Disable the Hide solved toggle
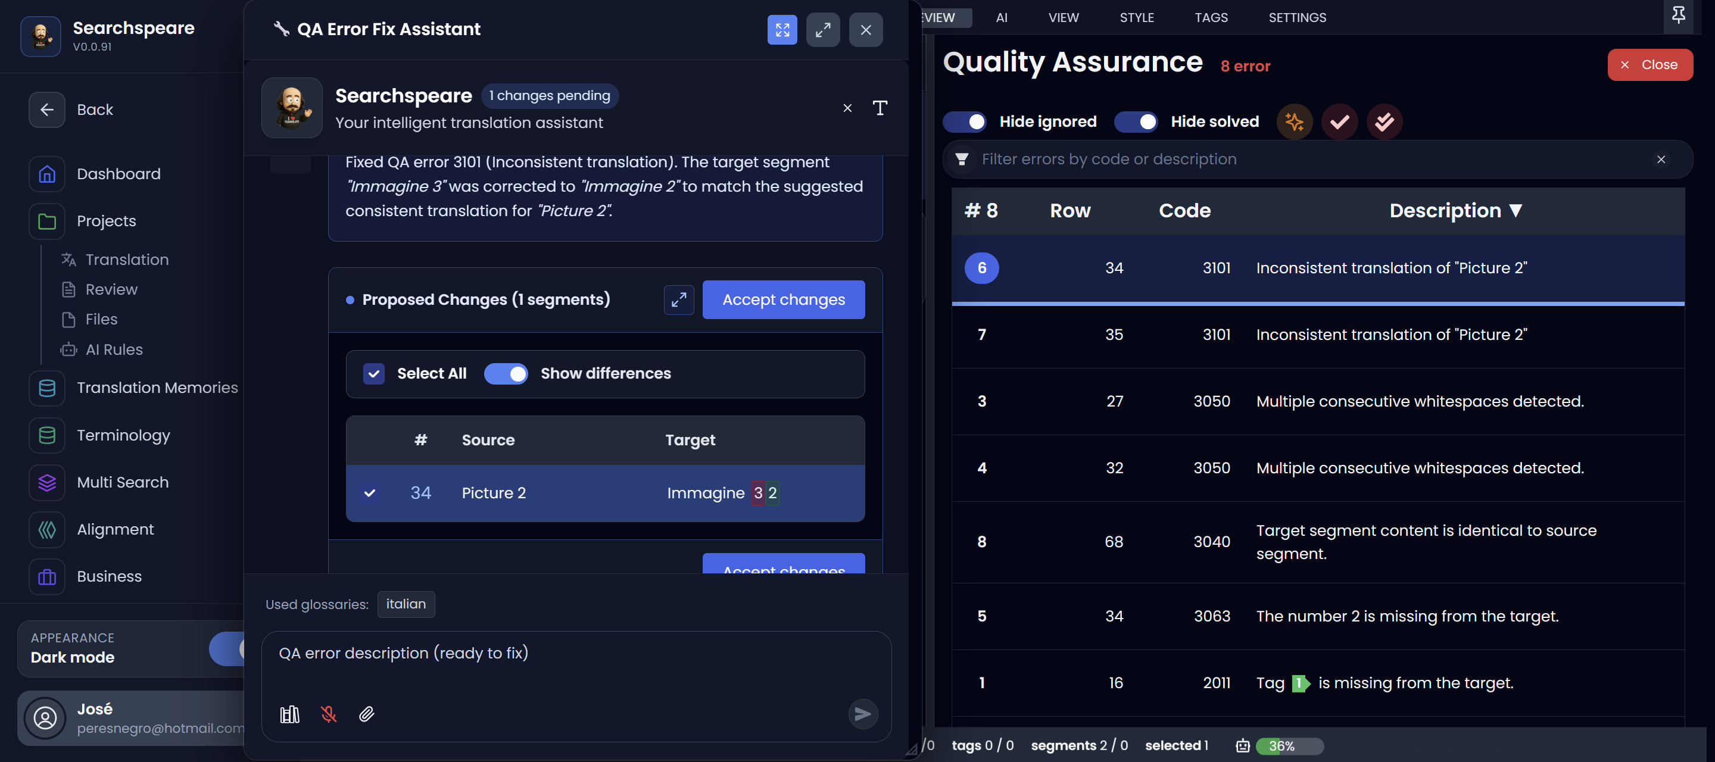Screen dimensions: 1715x762 [1136, 122]
